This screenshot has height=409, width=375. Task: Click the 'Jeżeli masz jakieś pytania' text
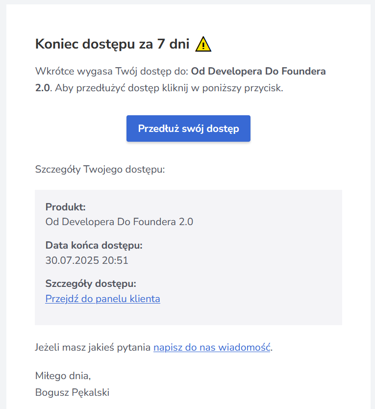tap(93, 348)
